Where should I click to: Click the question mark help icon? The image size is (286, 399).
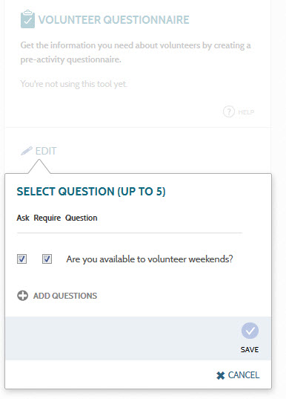229,111
